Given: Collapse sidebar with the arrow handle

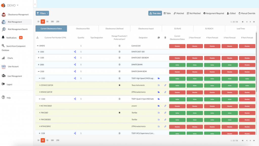Looking at the screenshot, I should (x=35, y=4).
